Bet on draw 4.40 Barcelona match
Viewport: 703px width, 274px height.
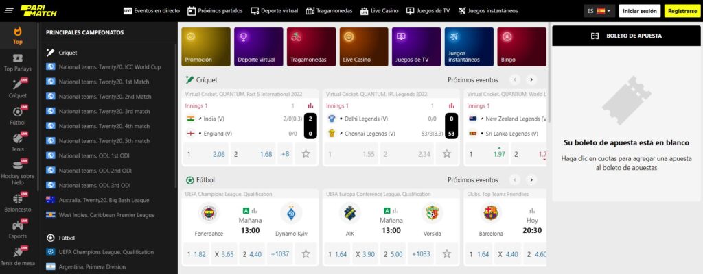pos(507,254)
